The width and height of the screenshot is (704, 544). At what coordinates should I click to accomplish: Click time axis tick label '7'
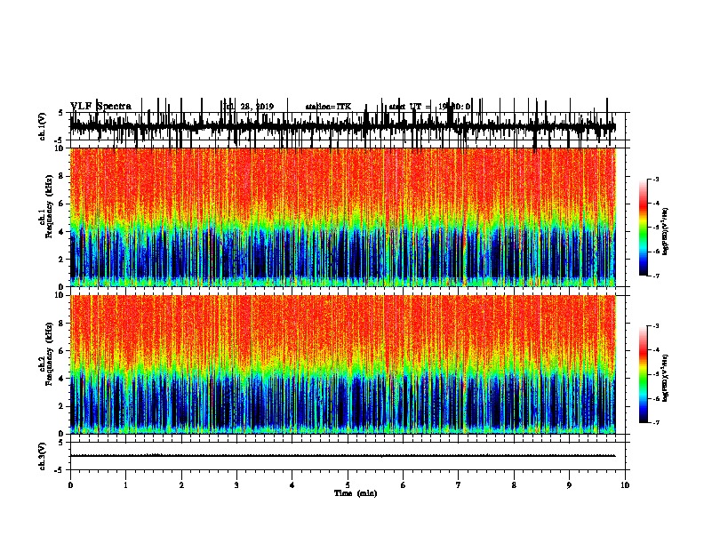pyautogui.click(x=459, y=485)
